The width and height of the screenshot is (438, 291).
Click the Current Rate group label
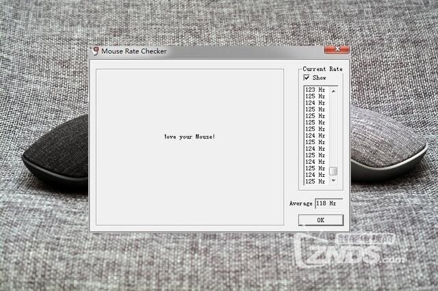(x=322, y=69)
